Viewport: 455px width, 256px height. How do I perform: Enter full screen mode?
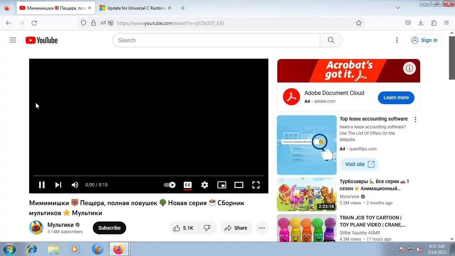256,185
